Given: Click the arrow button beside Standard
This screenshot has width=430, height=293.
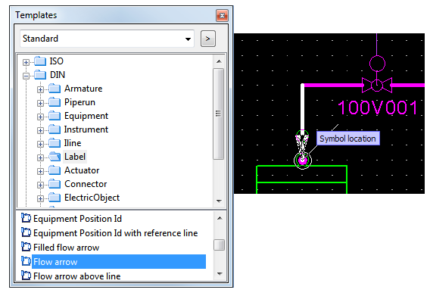Looking at the screenshot, I should [x=208, y=39].
